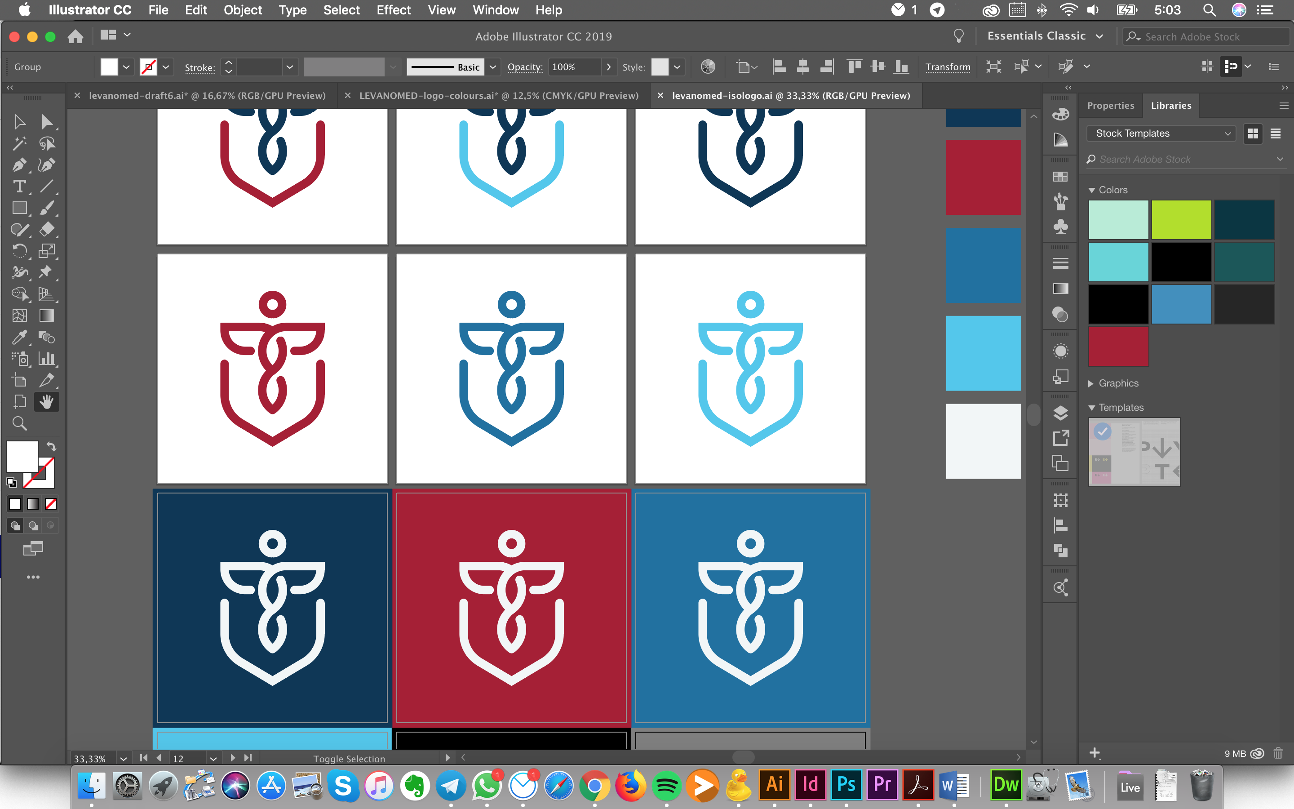Switch to the Properties panel tab
The width and height of the screenshot is (1294, 809).
pos(1111,106)
